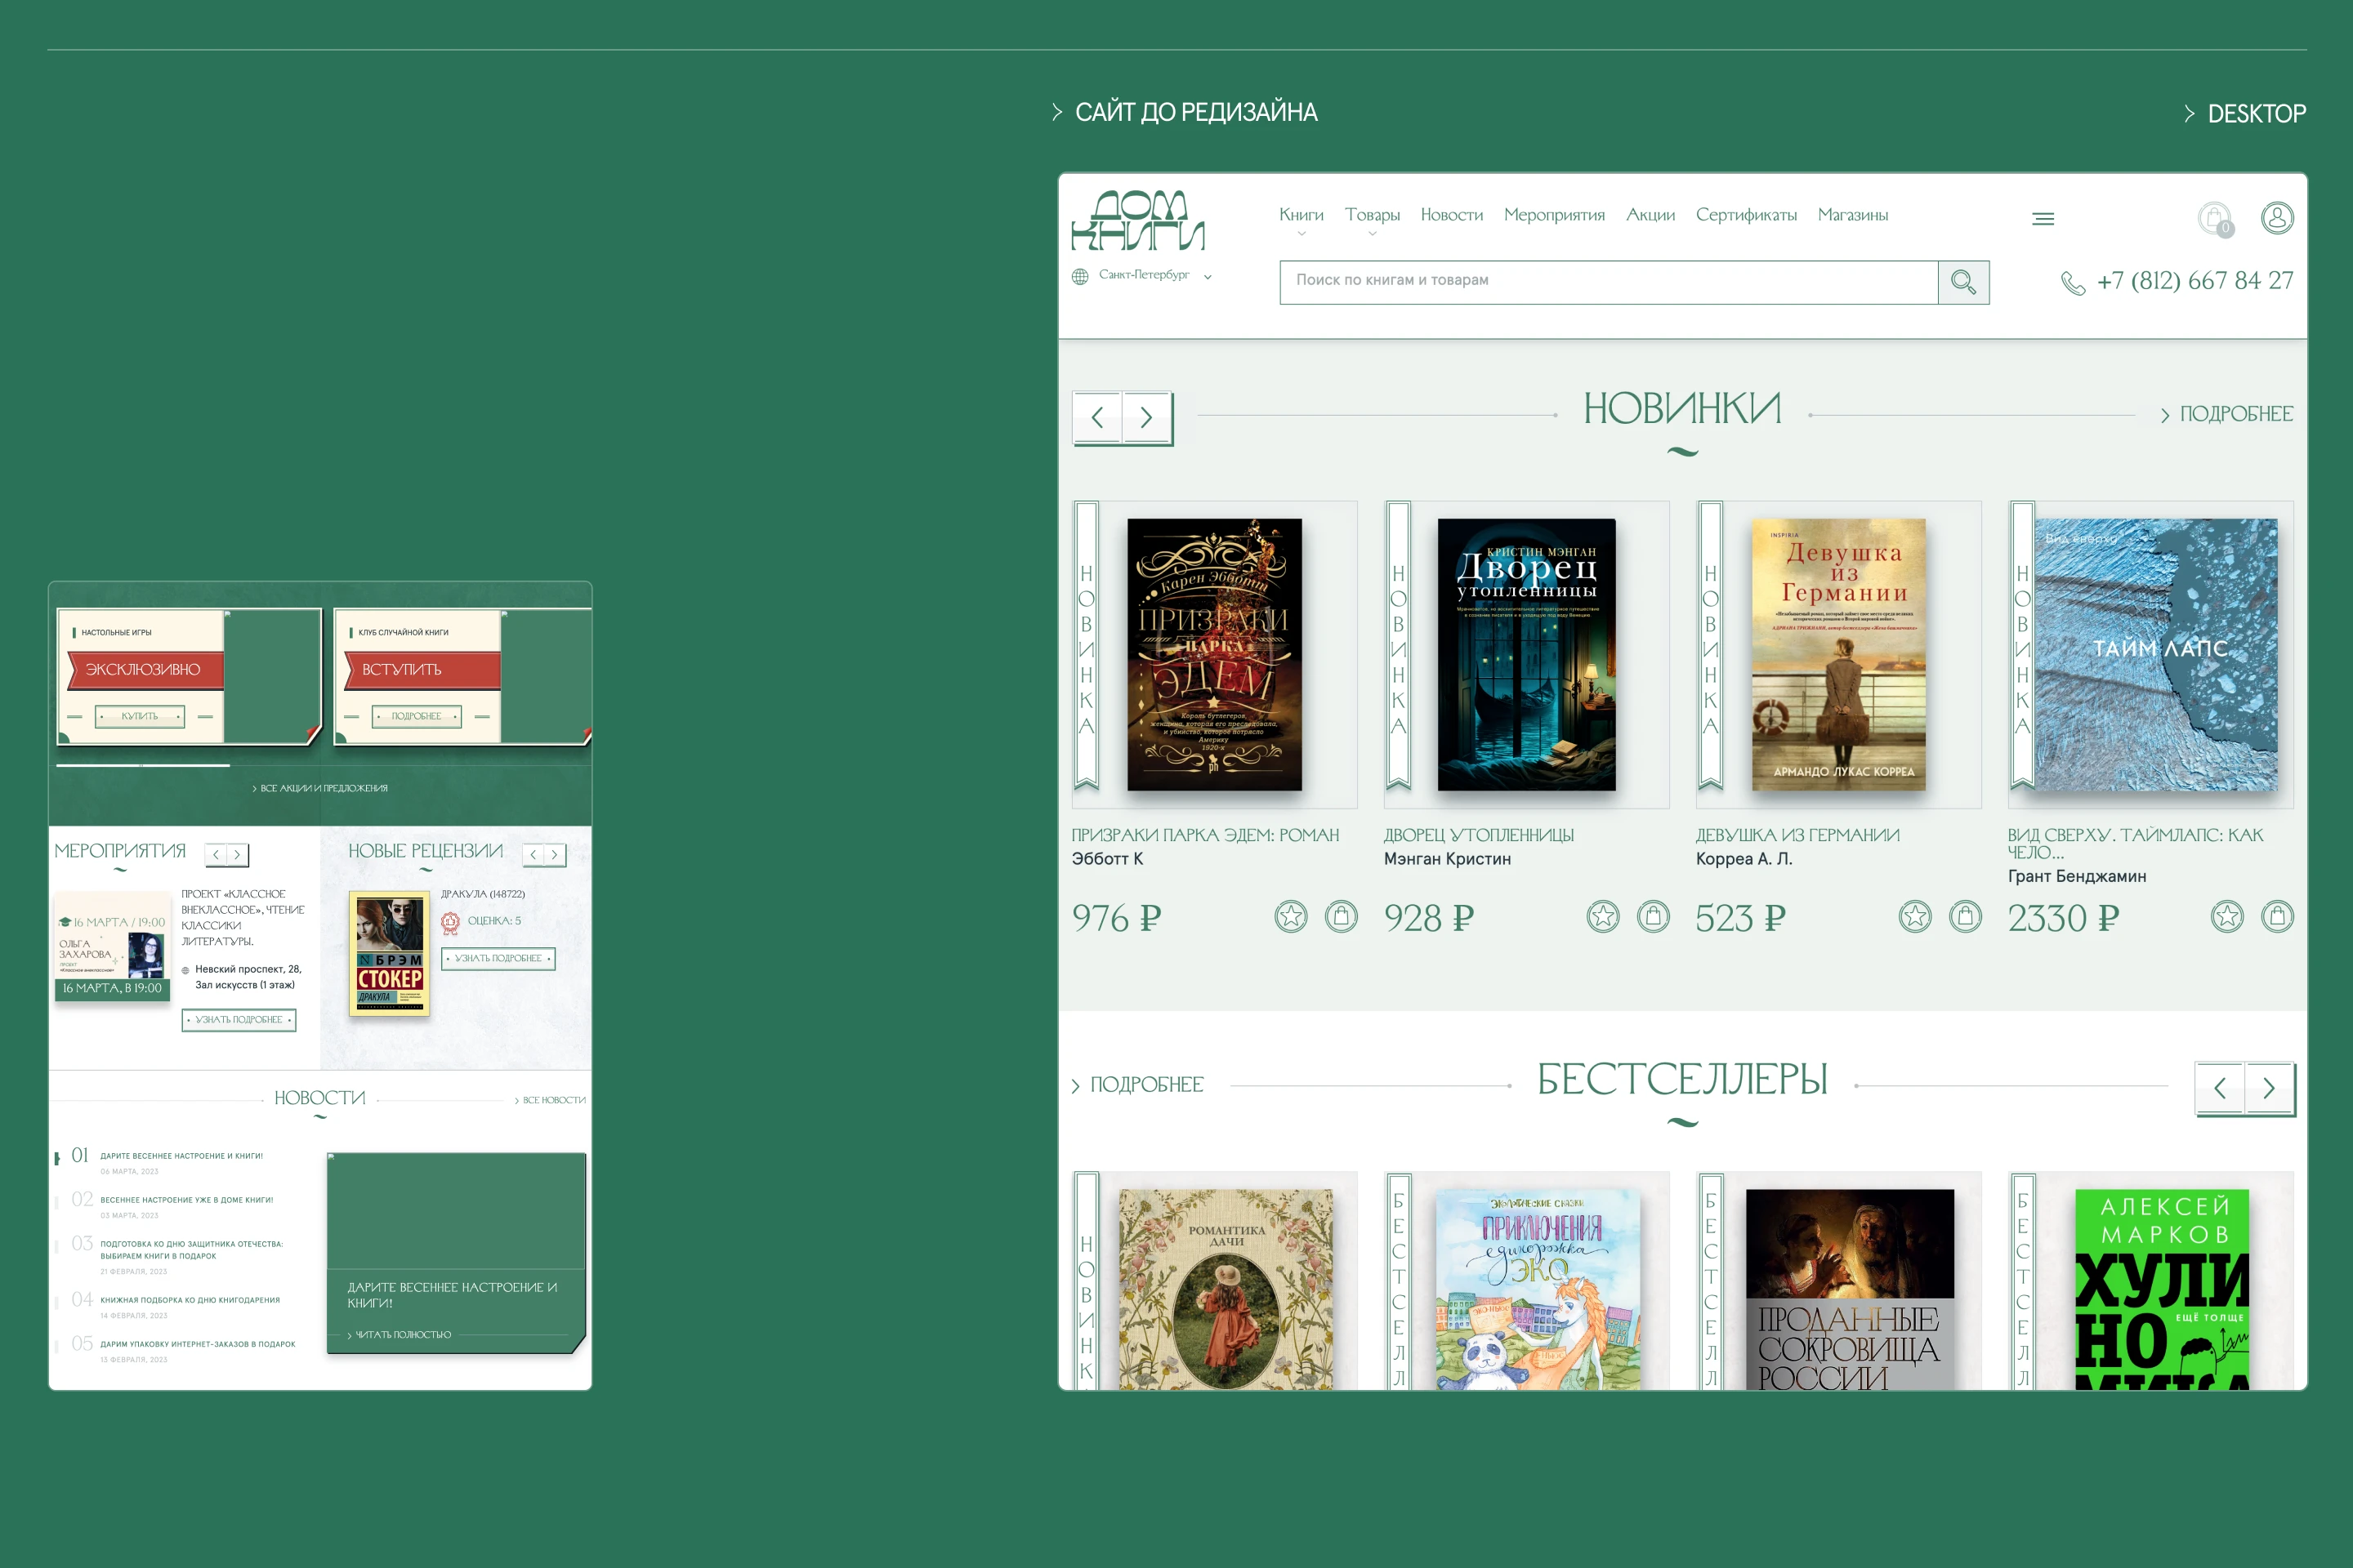Click the search field for books and goods

1609,282
